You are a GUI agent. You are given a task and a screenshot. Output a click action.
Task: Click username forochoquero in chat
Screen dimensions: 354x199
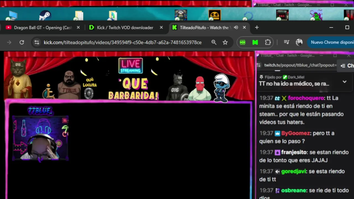[306, 98]
